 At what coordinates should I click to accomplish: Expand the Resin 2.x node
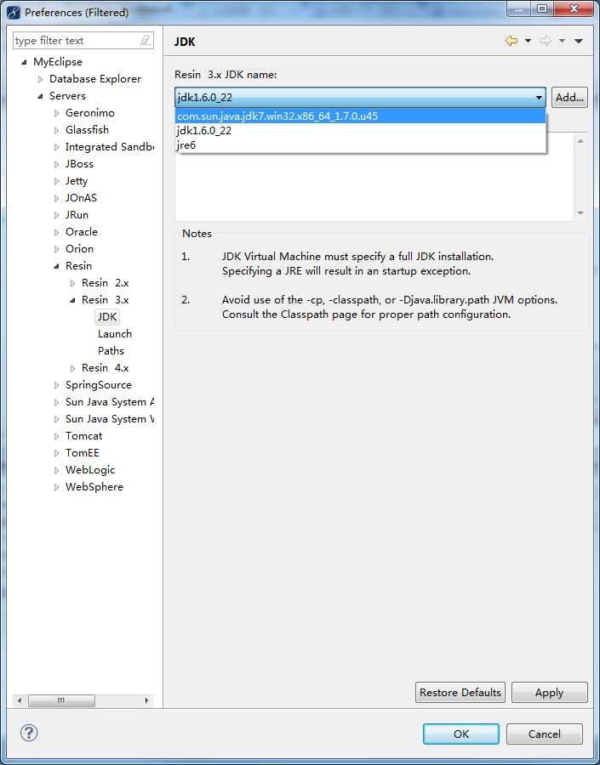(73, 283)
